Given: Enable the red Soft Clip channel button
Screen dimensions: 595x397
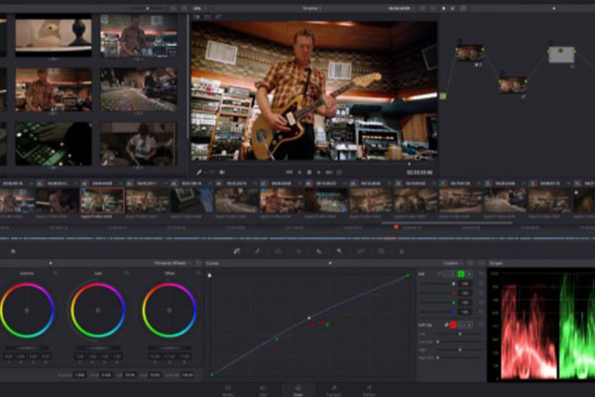Looking at the screenshot, I should coord(453,325).
